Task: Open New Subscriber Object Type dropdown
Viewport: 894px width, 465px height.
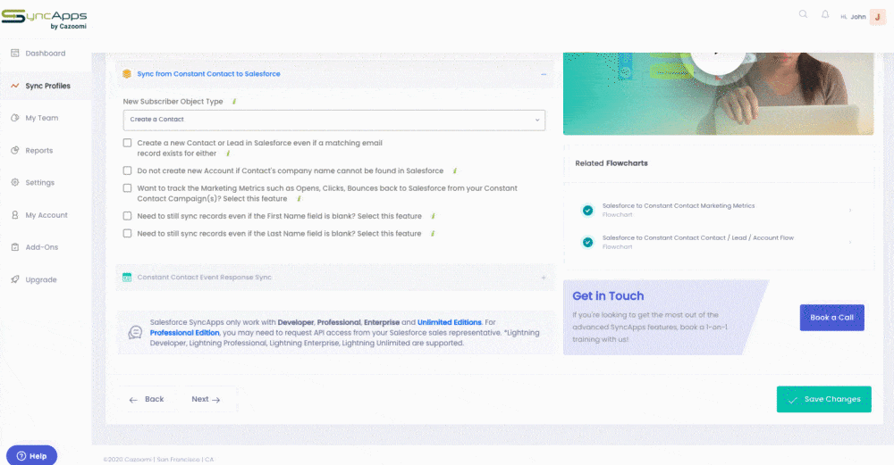Action: [x=334, y=120]
